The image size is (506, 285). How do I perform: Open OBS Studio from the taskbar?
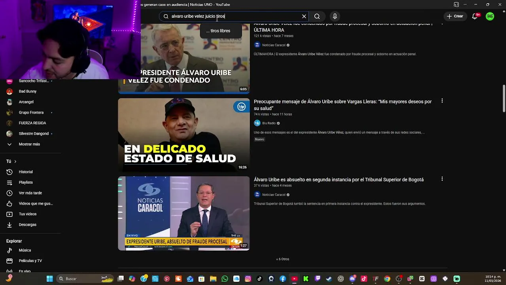tap(398, 279)
